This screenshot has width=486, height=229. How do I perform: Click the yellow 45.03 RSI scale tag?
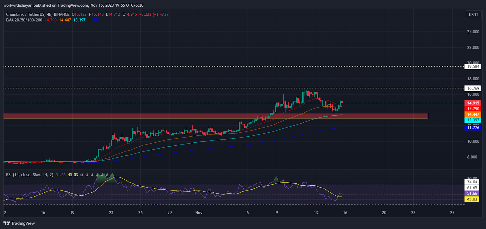(472, 199)
